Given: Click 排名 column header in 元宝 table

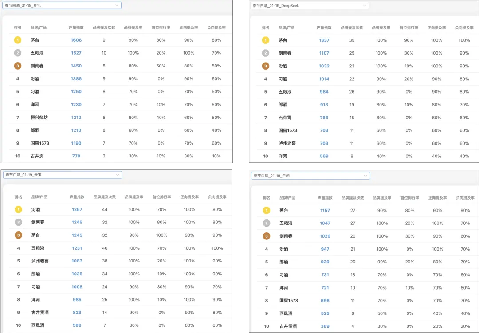Looking at the screenshot, I should point(19,197).
